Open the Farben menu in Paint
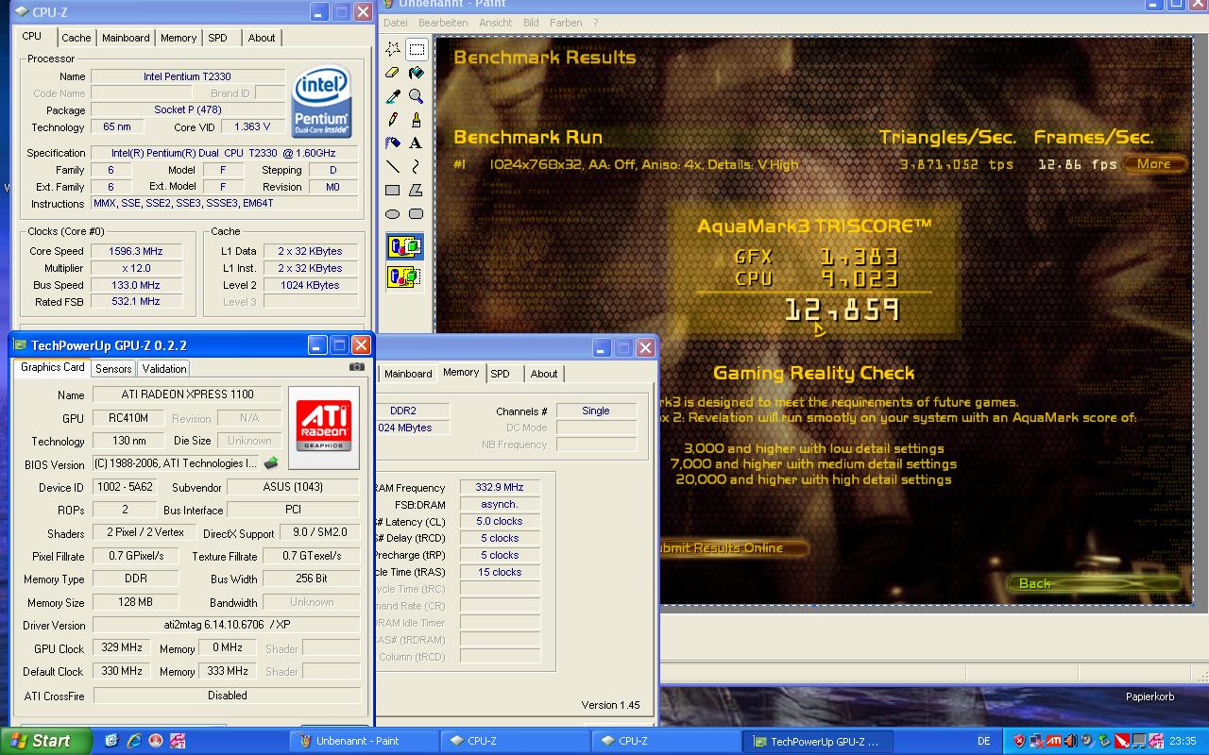 (x=566, y=23)
